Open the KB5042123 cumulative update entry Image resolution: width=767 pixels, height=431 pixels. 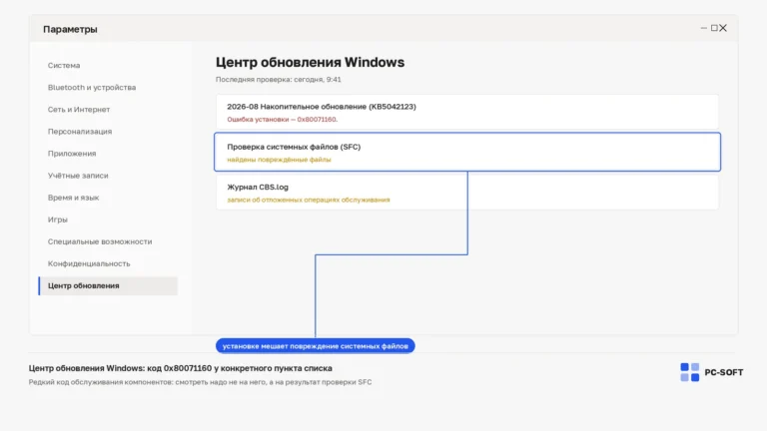[467, 112]
